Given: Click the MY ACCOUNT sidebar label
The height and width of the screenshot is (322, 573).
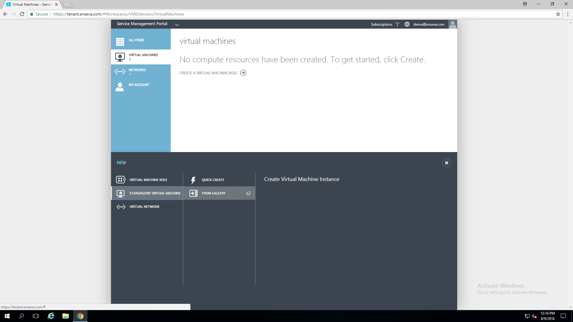Looking at the screenshot, I should coord(139,85).
